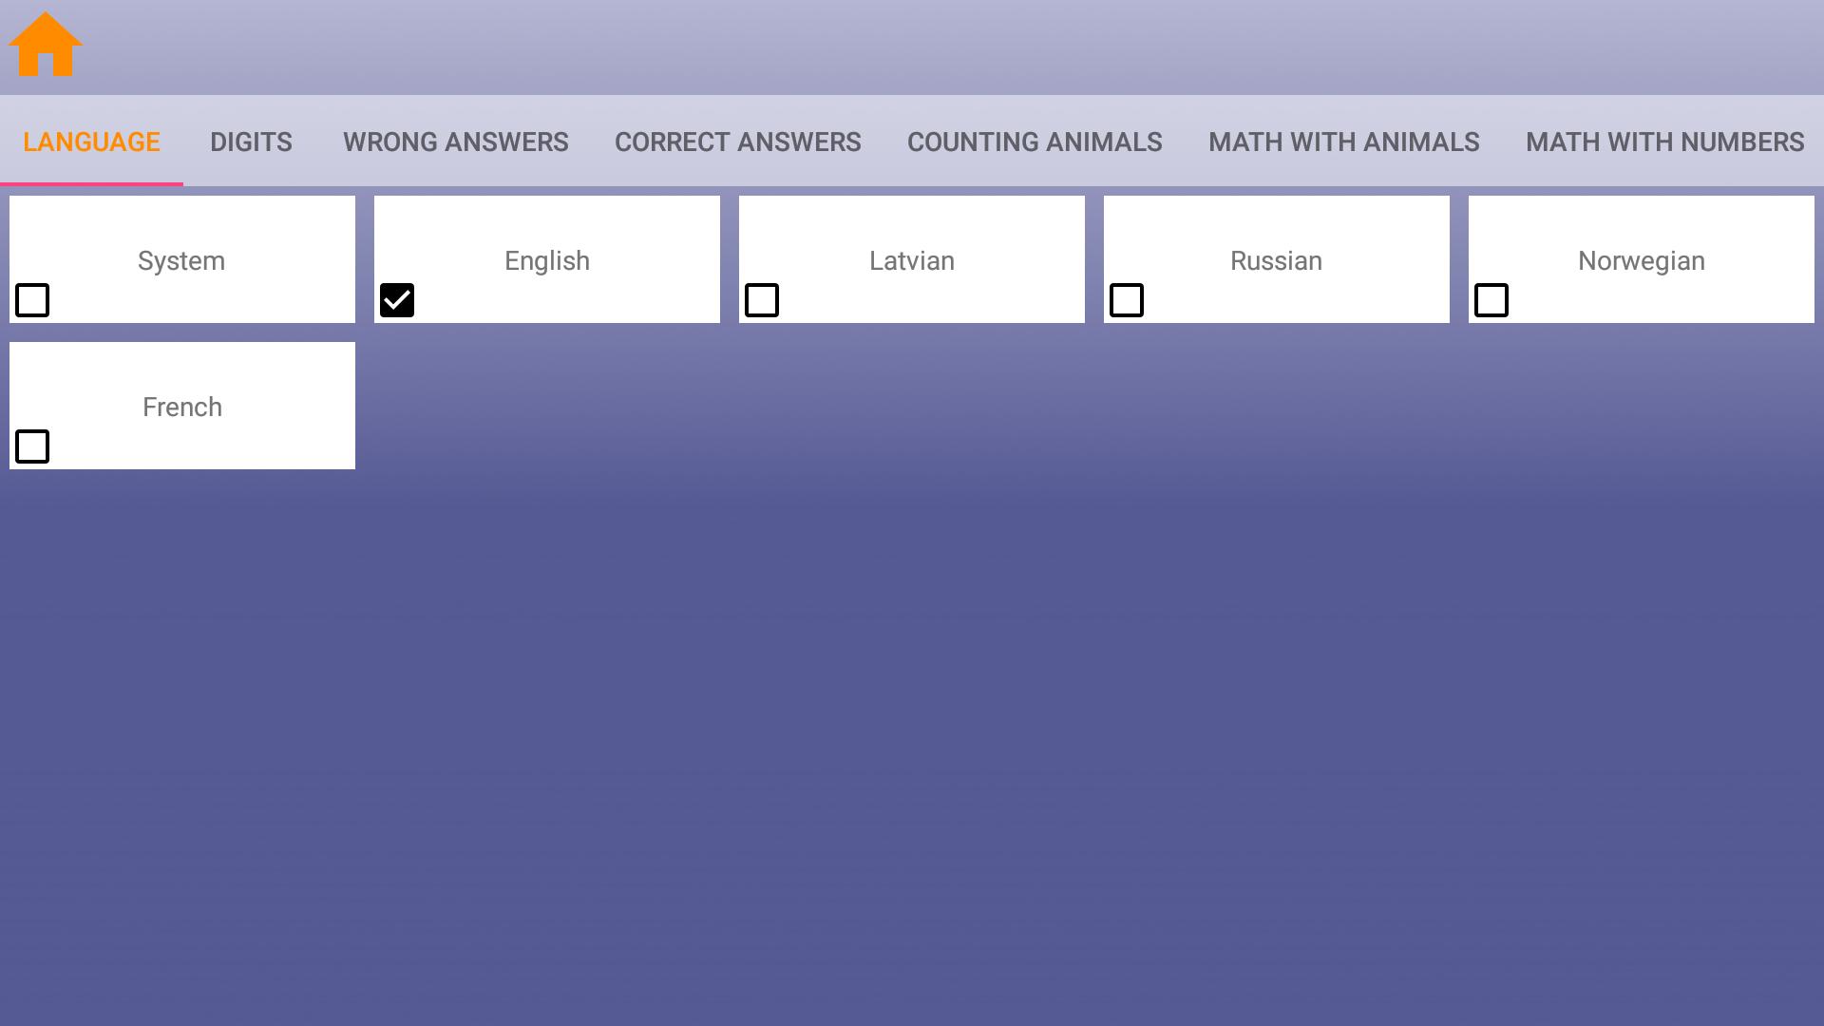Switch to the Language tab
1824x1026 pixels.
[x=91, y=142]
